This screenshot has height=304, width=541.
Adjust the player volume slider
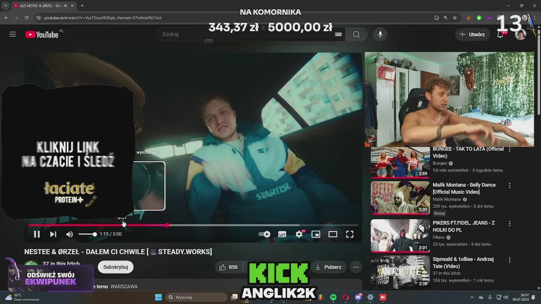click(87, 234)
